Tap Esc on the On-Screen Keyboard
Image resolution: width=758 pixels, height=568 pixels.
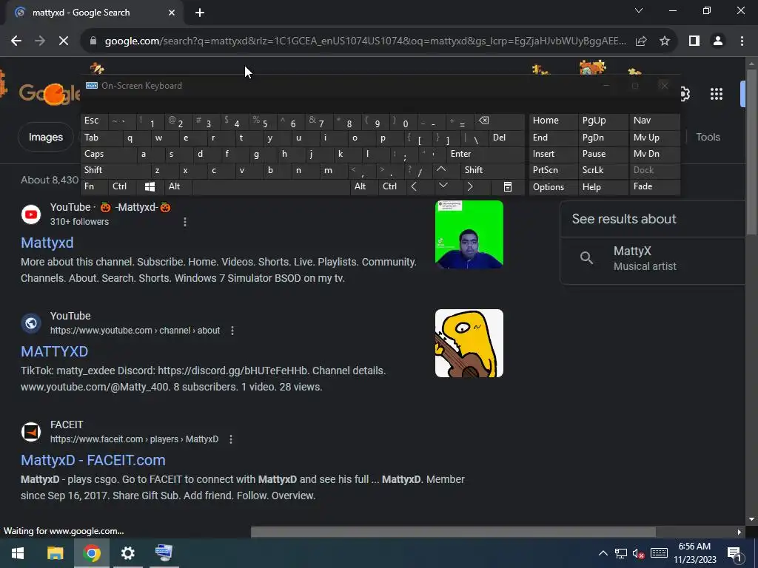tap(95, 121)
